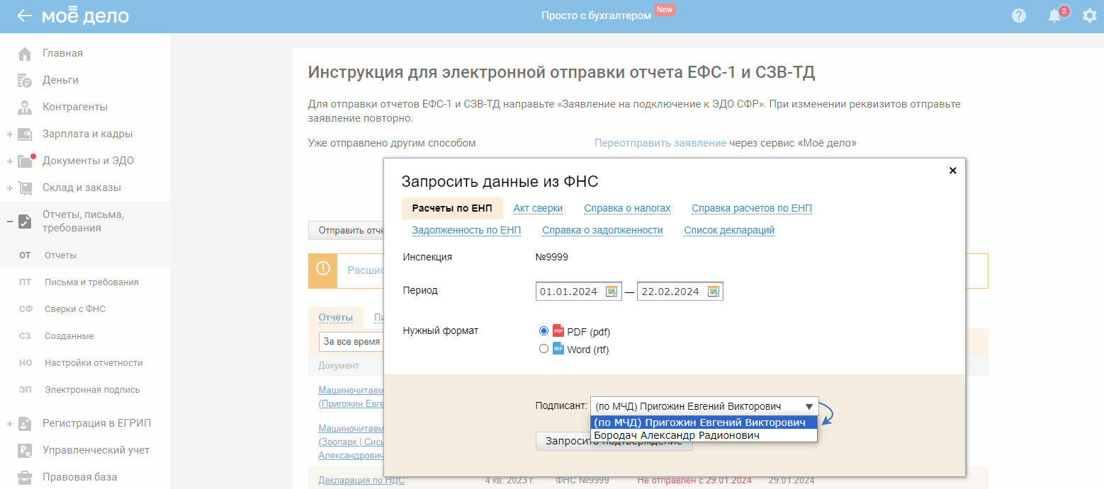Viewport: 1104px width, 489px height.
Task: Click the Главная house icon
Action: click(x=25, y=54)
